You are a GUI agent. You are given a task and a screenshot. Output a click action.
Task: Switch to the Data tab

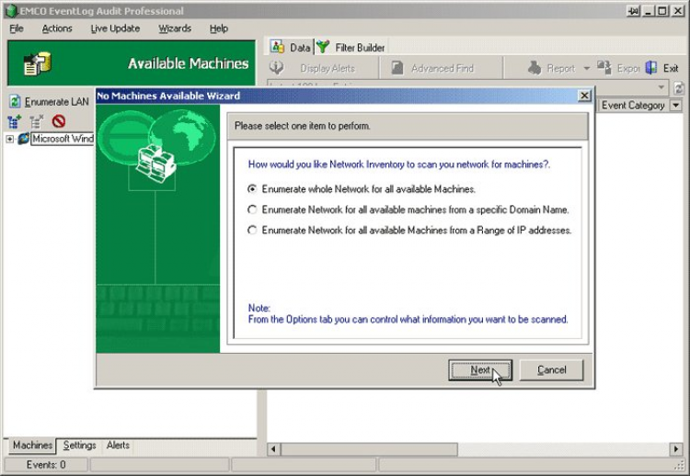pos(291,47)
